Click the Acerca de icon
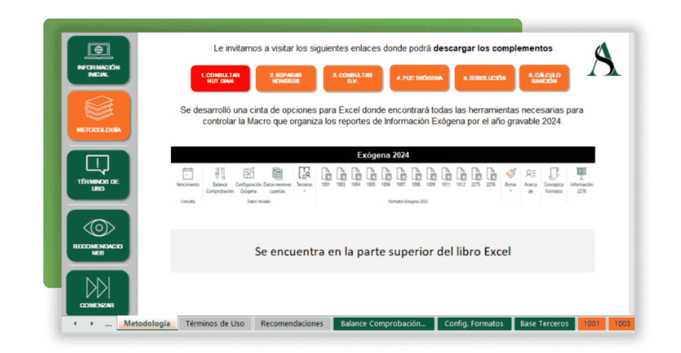Image resolution: width=681 pixels, height=353 pixels. (x=531, y=174)
